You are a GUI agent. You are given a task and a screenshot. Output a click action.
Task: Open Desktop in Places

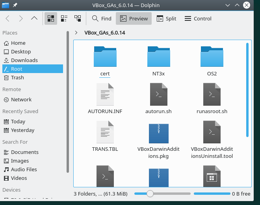33,52
